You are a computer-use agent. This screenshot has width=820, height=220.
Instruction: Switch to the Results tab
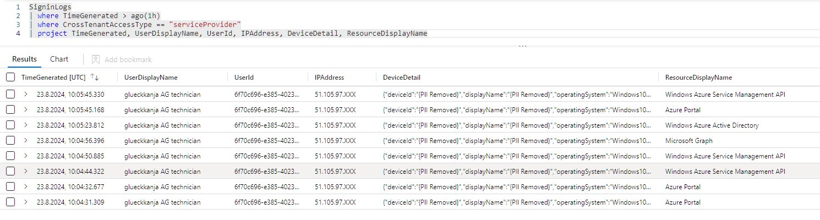pyautogui.click(x=24, y=59)
